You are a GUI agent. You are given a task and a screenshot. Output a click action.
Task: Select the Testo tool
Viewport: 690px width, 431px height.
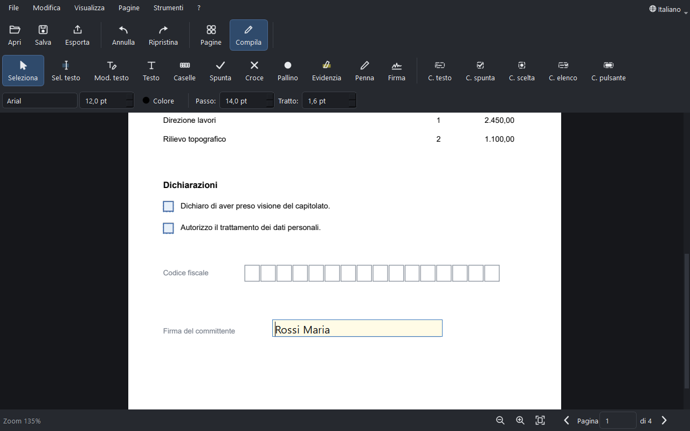[x=151, y=71]
